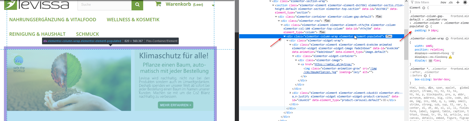Collapse the elementor-container div node
Image resolution: width=469 pixels, height=121 pixels.
pyautogui.click(x=276, y=17)
